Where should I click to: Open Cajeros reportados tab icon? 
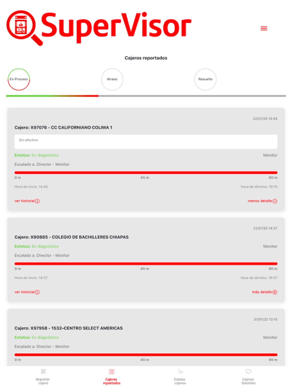point(112,372)
